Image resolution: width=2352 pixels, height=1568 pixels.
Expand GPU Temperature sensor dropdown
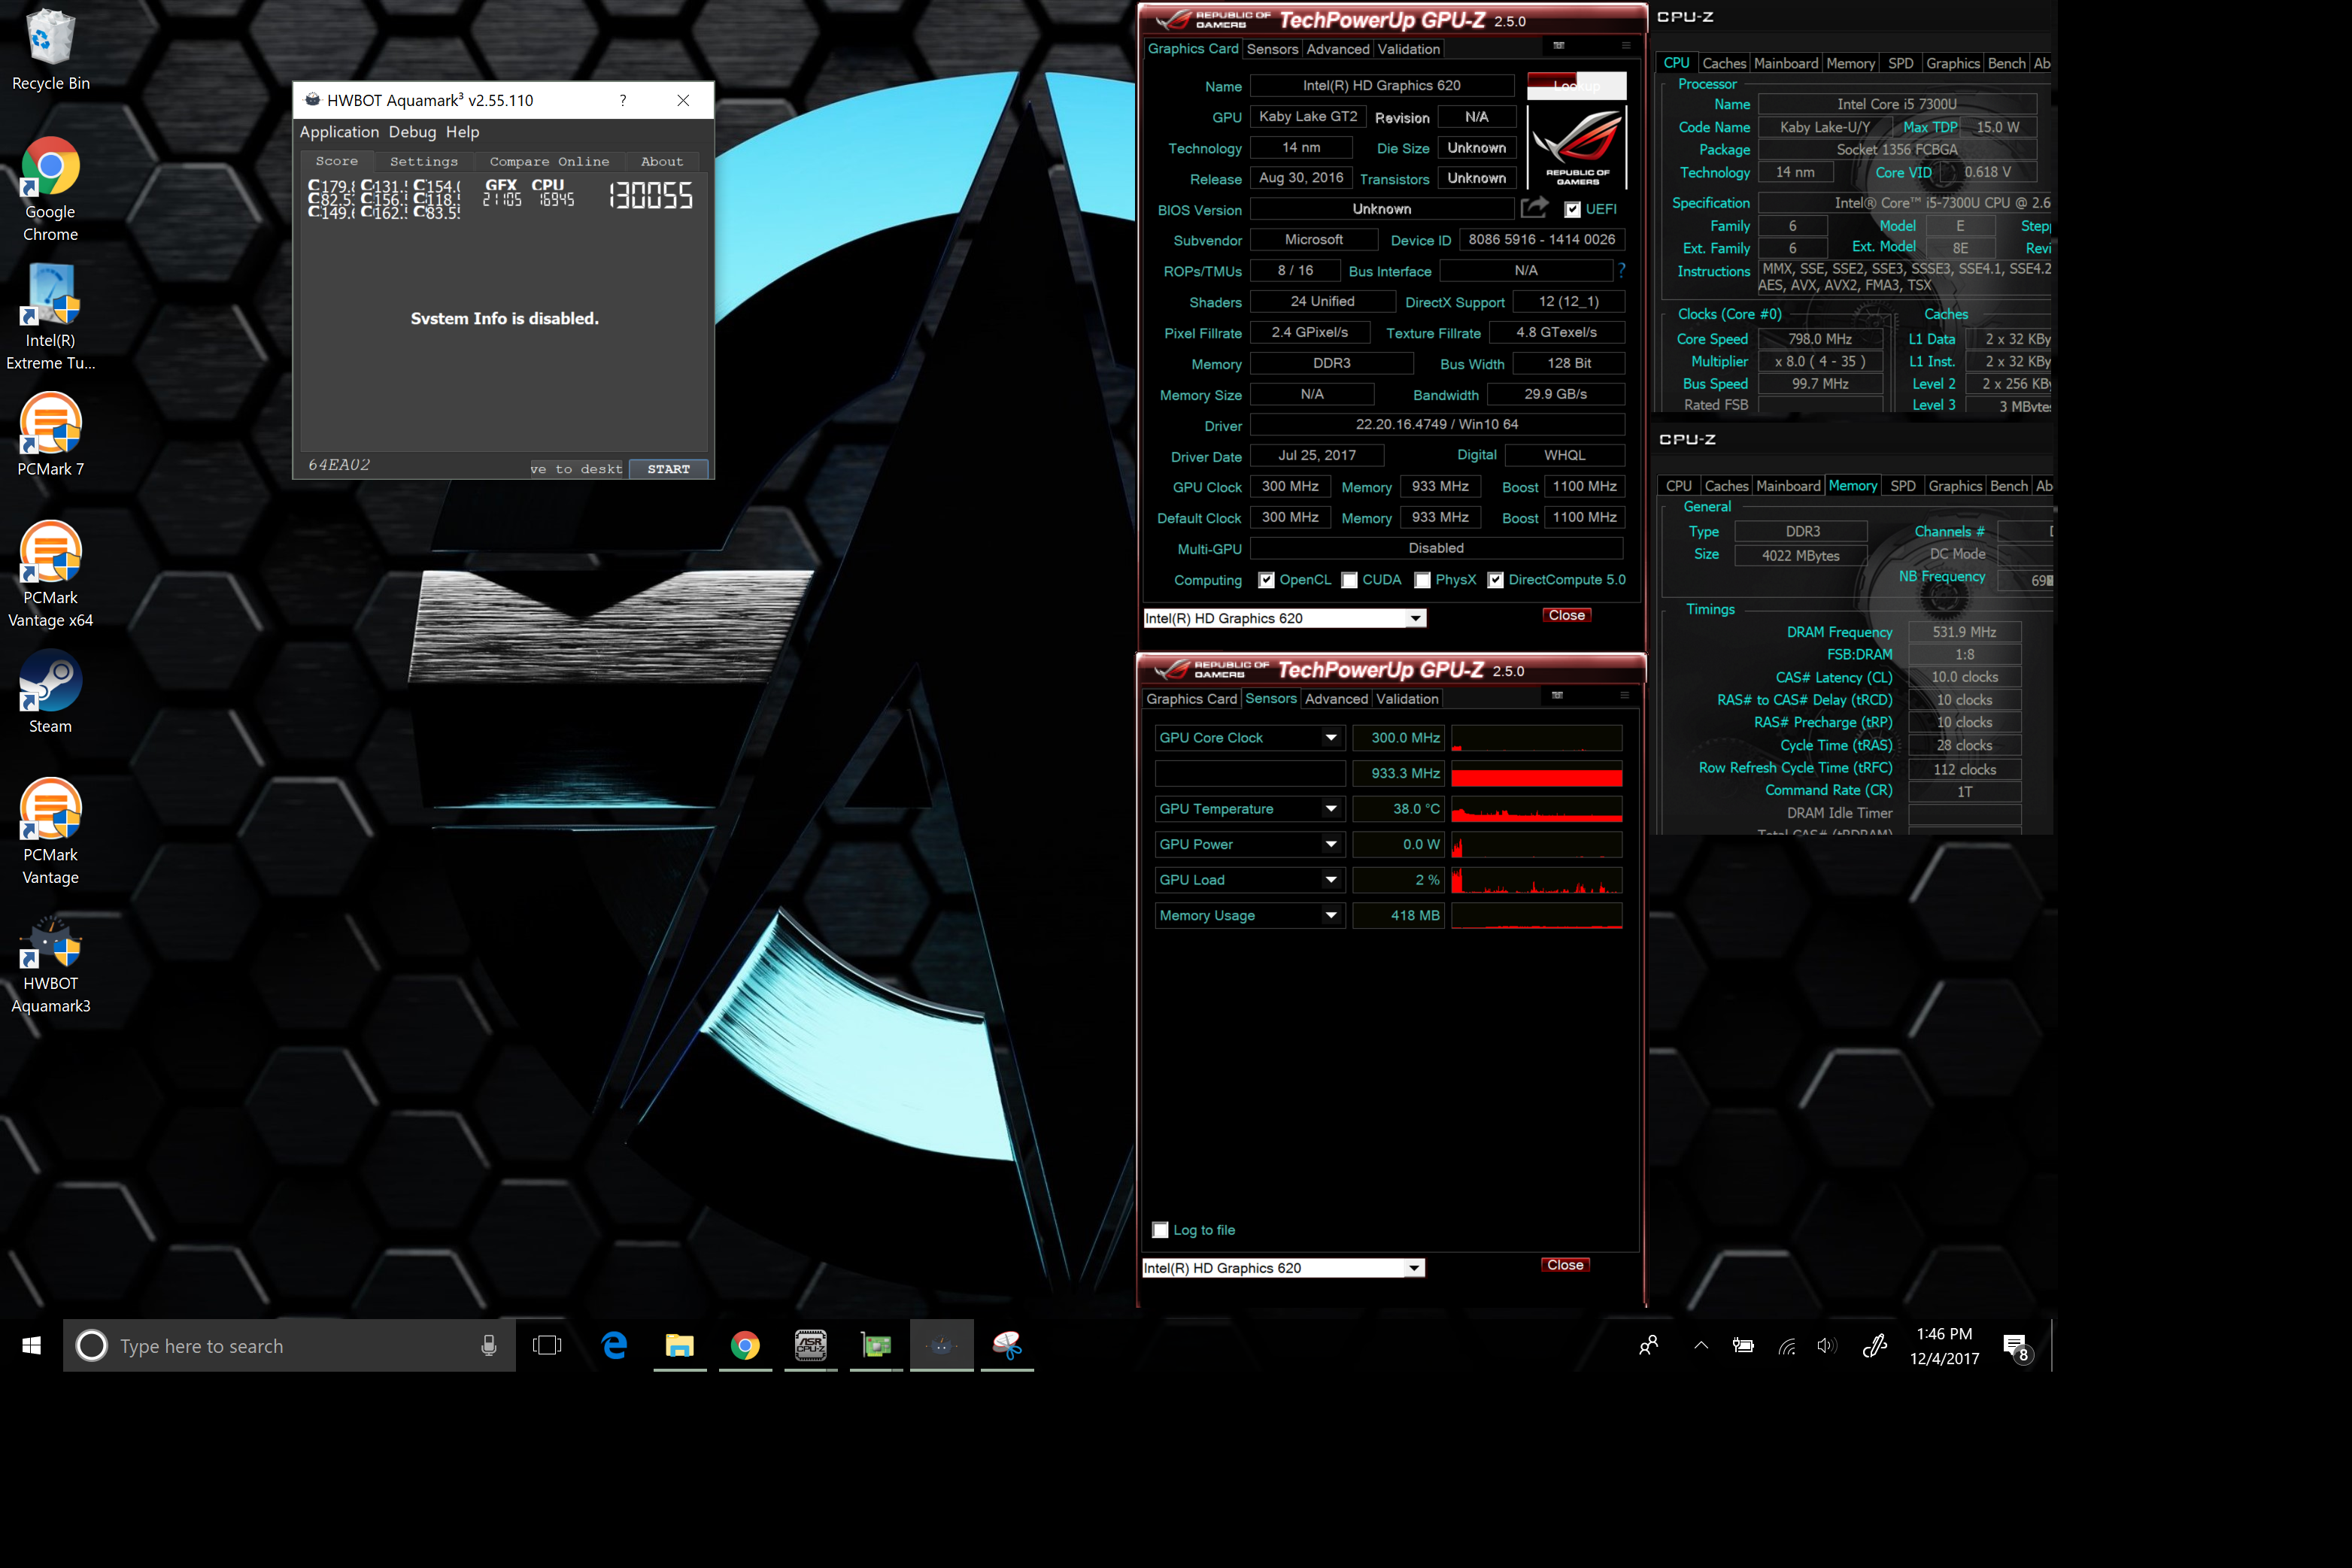(x=1331, y=809)
